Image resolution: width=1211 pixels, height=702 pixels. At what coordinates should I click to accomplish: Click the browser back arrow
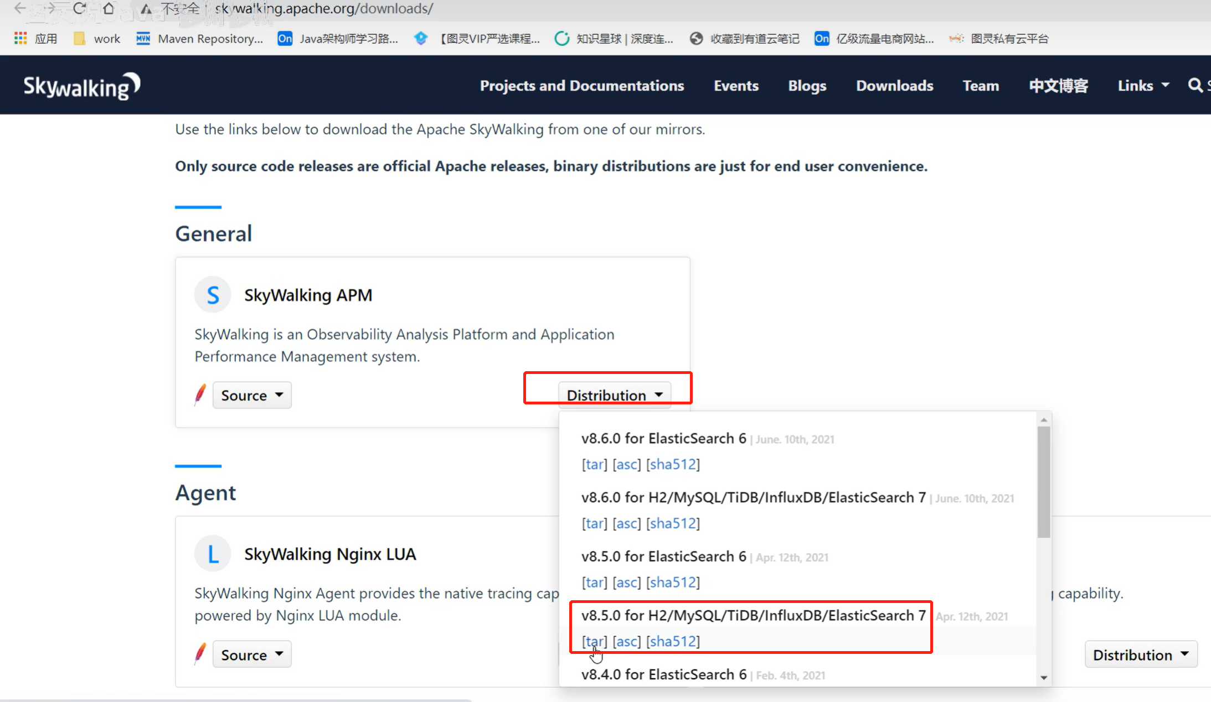(20, 8)
